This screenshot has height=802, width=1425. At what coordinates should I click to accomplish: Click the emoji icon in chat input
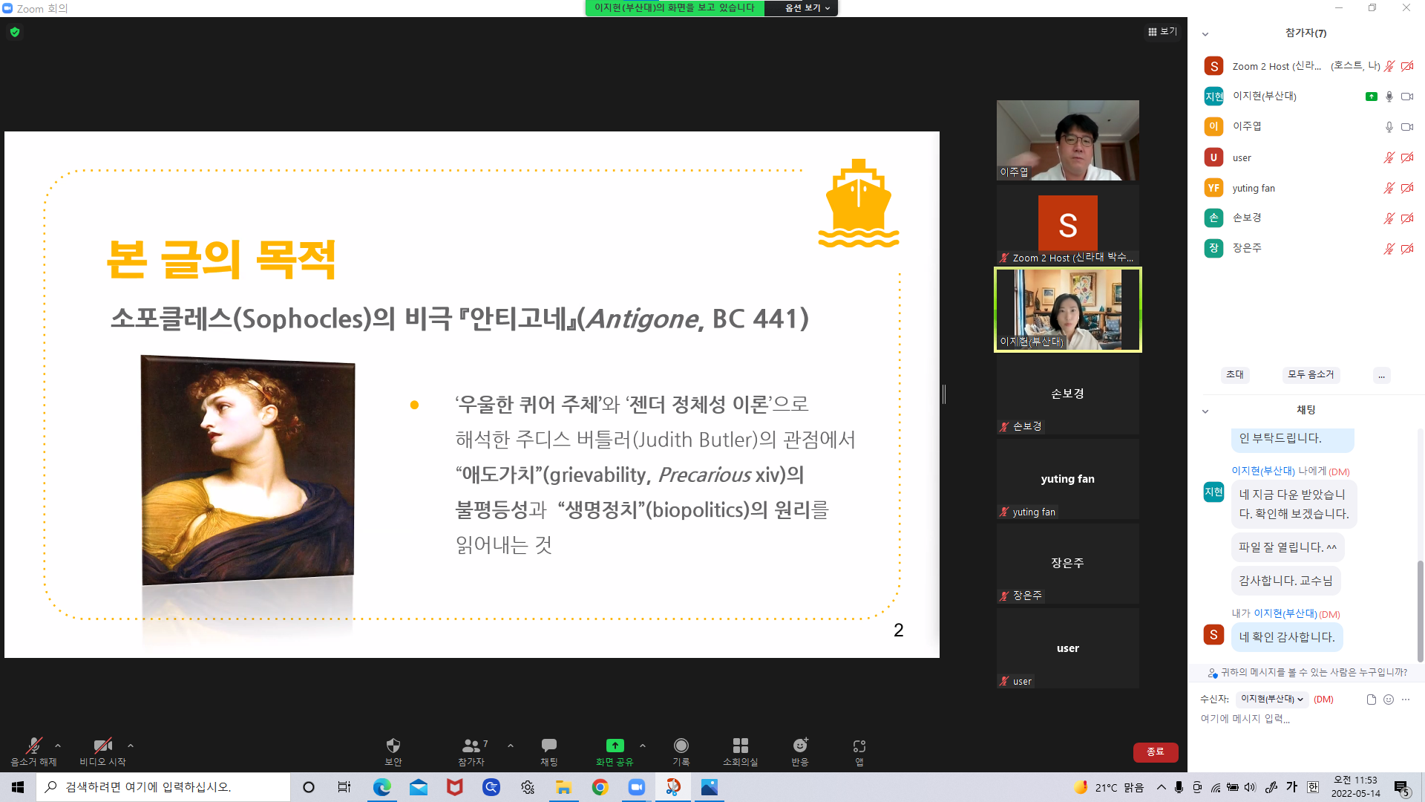[1389, 700]
